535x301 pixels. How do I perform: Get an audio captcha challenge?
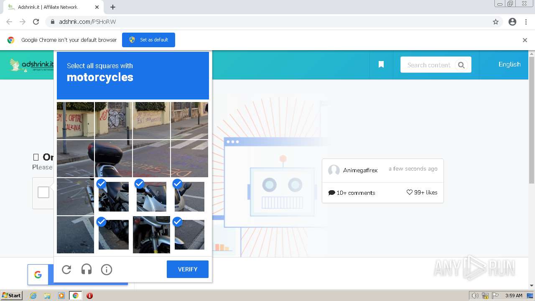(87, 270)
